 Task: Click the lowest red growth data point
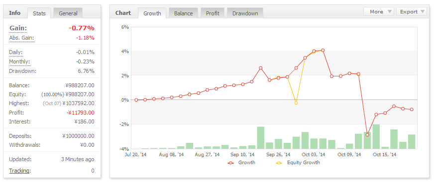367,134
